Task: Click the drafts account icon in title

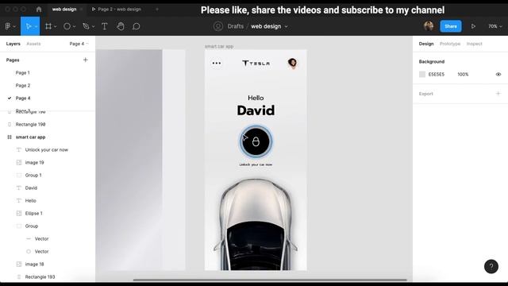Action: [x=218, y=26]
